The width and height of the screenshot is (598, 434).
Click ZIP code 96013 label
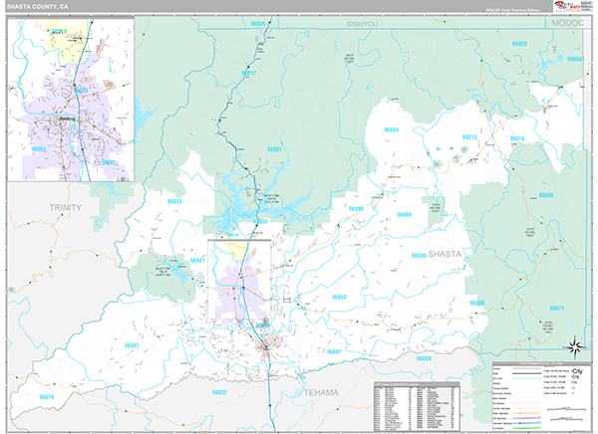tap(470, 136)
